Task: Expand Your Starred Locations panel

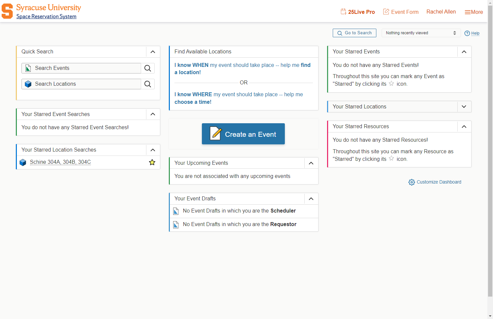Action: tap(464, 107)
